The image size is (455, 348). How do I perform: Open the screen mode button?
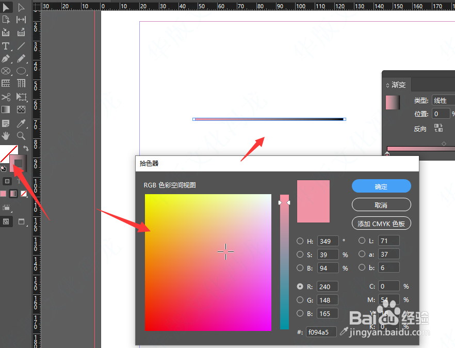click(22, 222)
